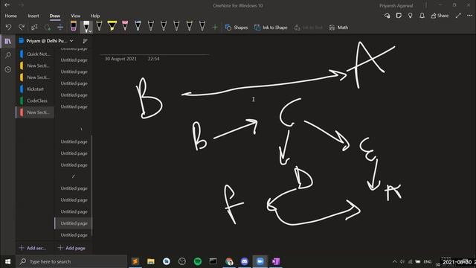Select the Select Objects or Type Text tool

(34, 28)
